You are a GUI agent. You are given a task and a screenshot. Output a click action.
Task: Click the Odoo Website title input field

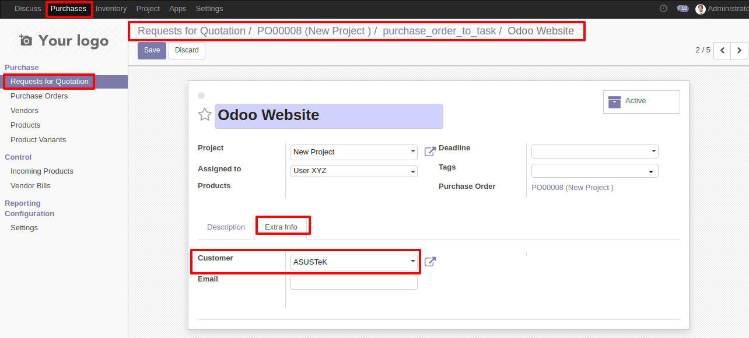coord(329,116)
